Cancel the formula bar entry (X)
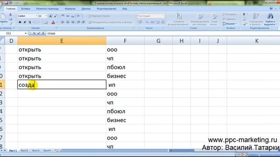This screenshot has width=280, height=157. [34, 33]
